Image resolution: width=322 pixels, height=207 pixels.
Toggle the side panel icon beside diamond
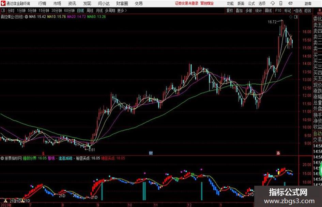296,17
